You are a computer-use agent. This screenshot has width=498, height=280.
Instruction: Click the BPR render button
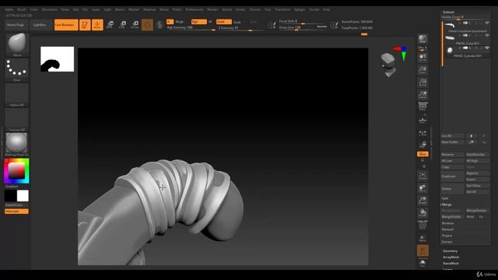click(423, 39)
